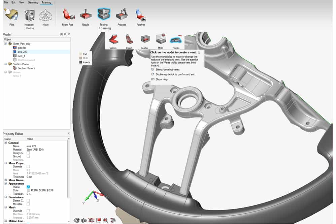Viewport: 336px width, 224px height.
Task: Click the Process tool icon
Action: point(122,15)
